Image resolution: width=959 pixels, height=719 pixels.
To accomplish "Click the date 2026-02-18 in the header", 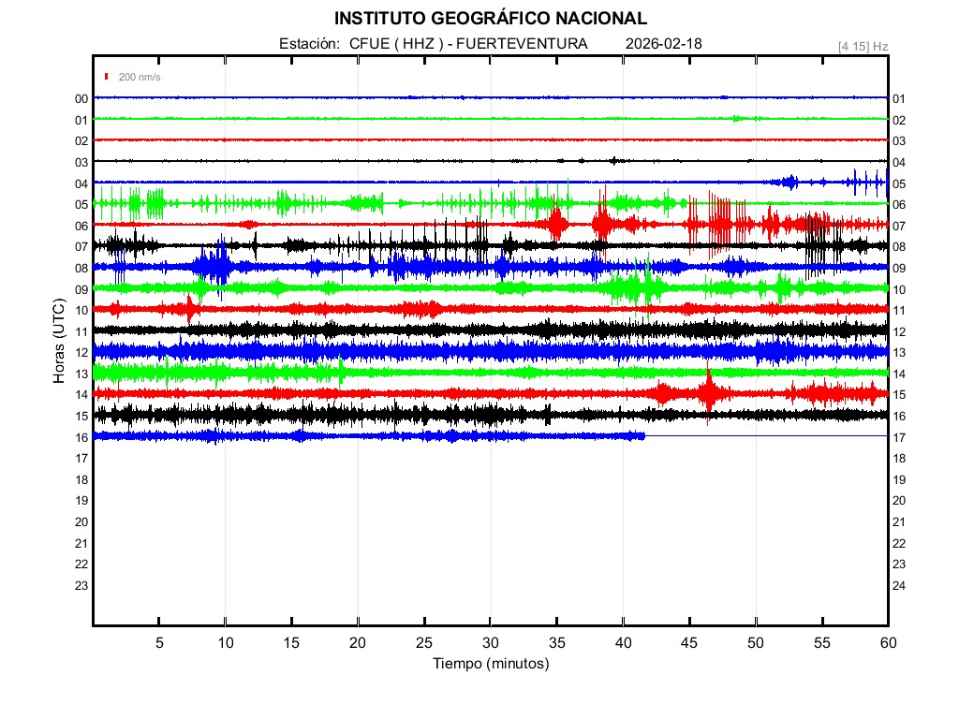I will (664, 44).
